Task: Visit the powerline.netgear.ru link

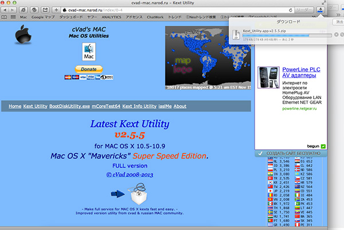Action: (299, 109)
